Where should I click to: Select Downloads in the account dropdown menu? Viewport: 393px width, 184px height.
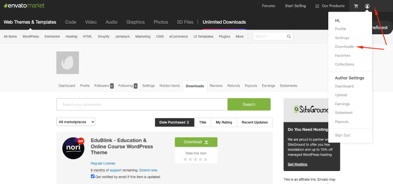pyautogui.click(x=345, y=47)
